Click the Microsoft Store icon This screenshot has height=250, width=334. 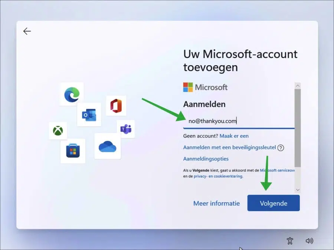[73, 151]
